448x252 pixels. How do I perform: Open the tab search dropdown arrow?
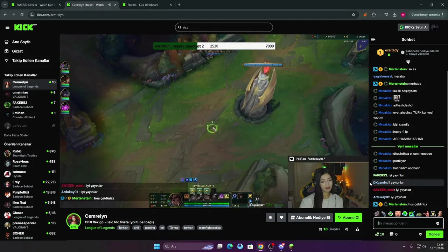tap(4, 5)
